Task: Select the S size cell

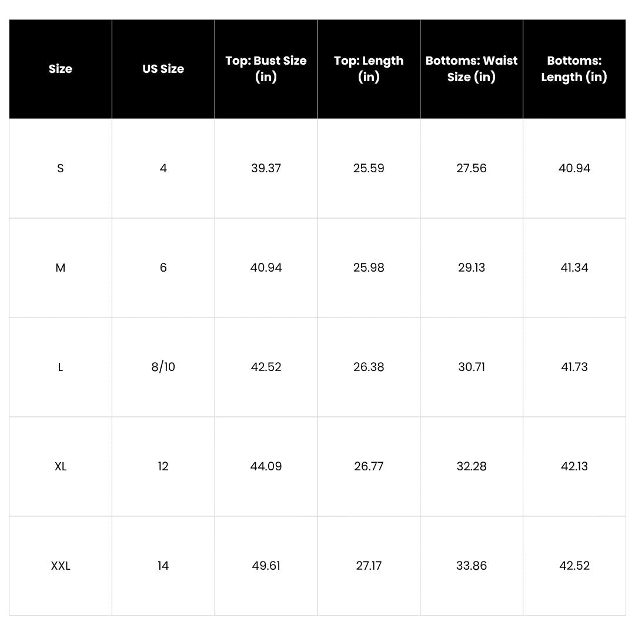Action: tap(61, 169)
